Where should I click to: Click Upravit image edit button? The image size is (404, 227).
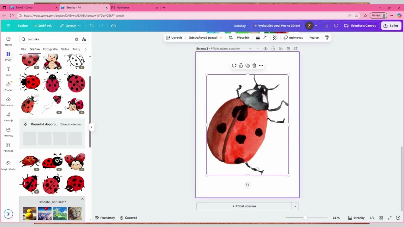[174, 38]
